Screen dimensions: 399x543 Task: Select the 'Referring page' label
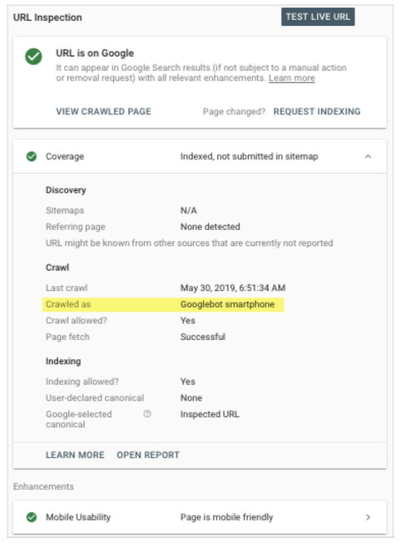75,227
